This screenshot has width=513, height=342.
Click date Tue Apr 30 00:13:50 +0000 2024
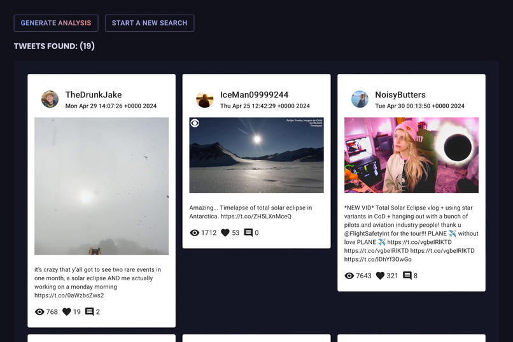click(x=420, y=106)
